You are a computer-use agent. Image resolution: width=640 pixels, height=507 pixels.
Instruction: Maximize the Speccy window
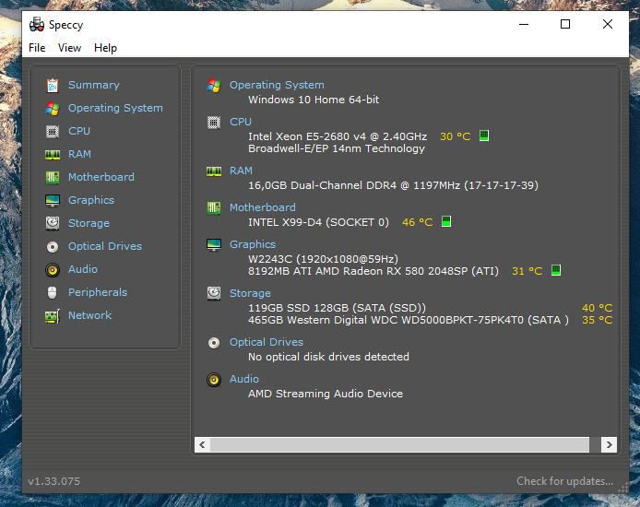pos(565,25)
